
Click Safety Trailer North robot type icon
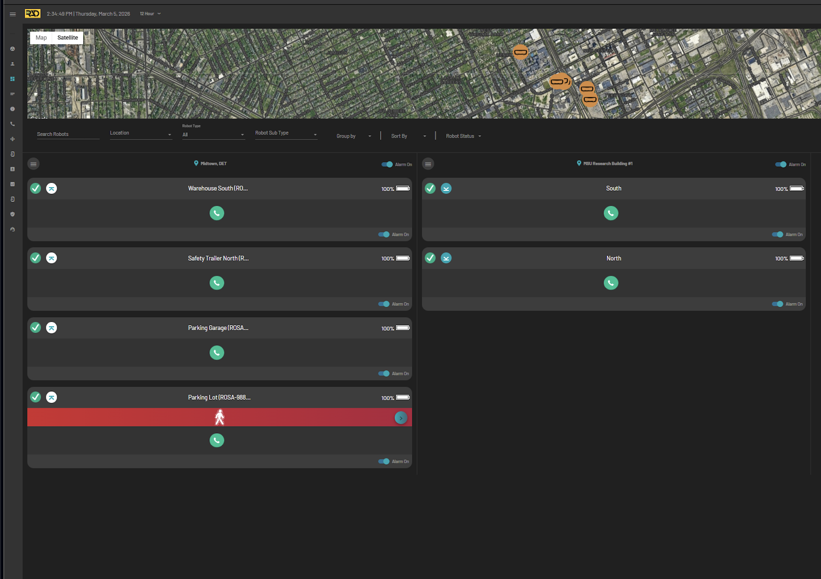52,258
